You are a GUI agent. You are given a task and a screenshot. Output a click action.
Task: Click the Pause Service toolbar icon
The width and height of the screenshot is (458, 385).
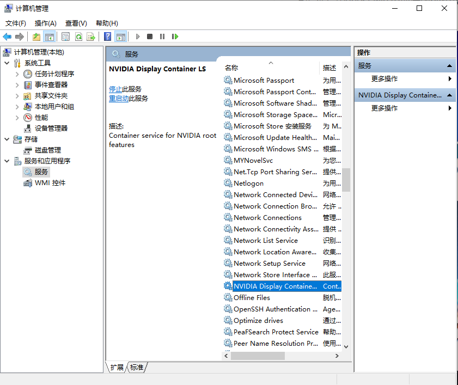pos(162,36)
